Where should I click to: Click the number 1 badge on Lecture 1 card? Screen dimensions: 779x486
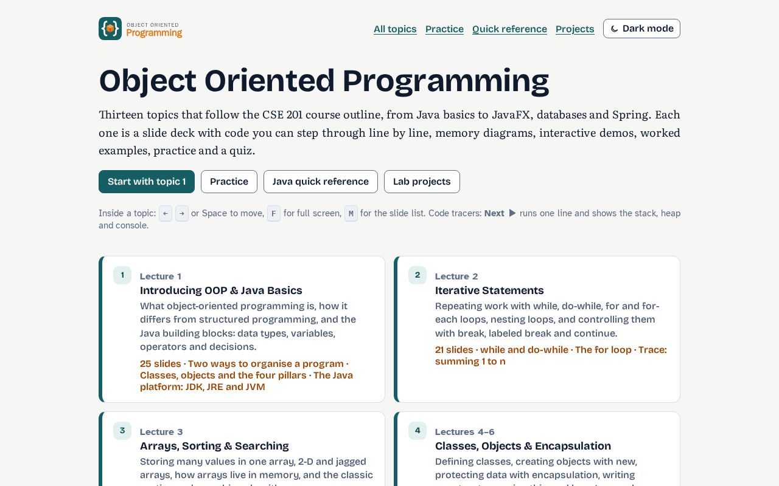point(122,275)
